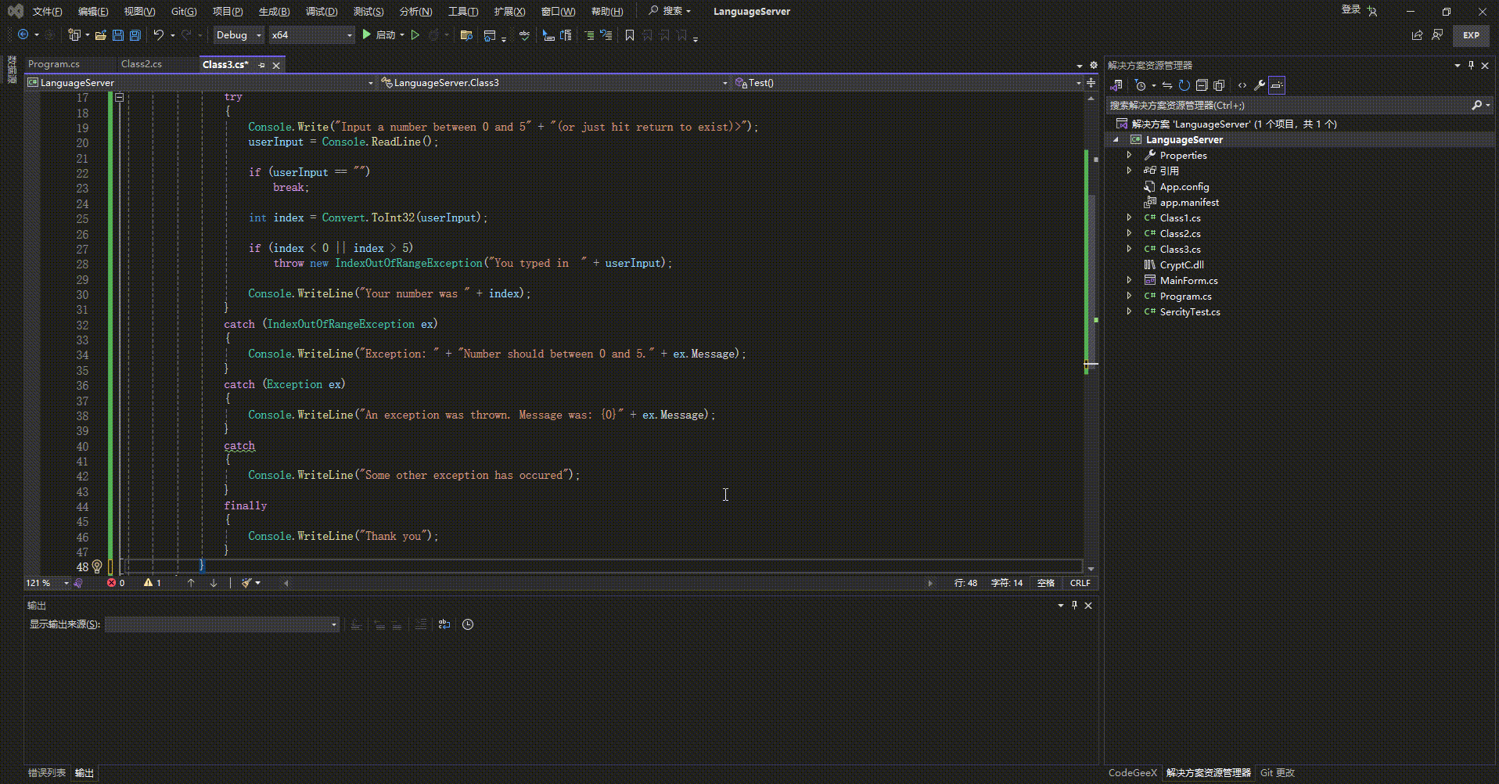Click Show All Files icon in Solution Explorer
The width and height of the screenshot is (1499, 784).
[1219, 85]
